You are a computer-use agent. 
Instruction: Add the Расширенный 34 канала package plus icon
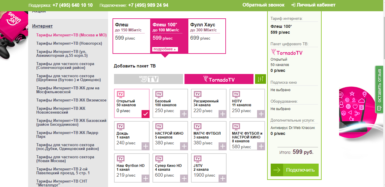pos(222,114)
